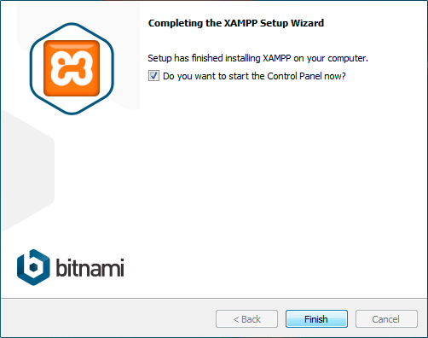Click the orange XAMPP logo icon
428x338 pixels.
[72, 68]
